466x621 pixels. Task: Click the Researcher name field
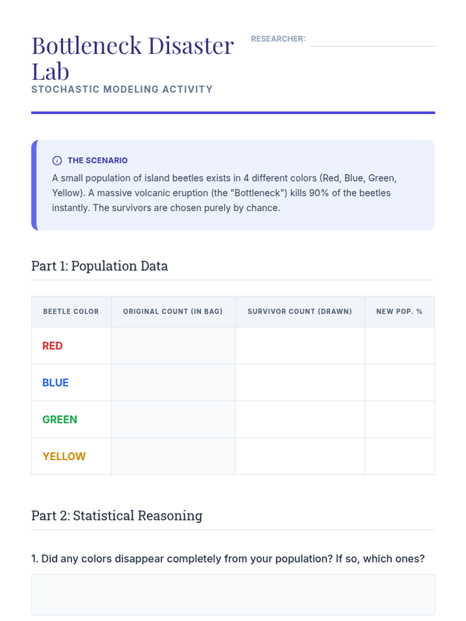372,40
